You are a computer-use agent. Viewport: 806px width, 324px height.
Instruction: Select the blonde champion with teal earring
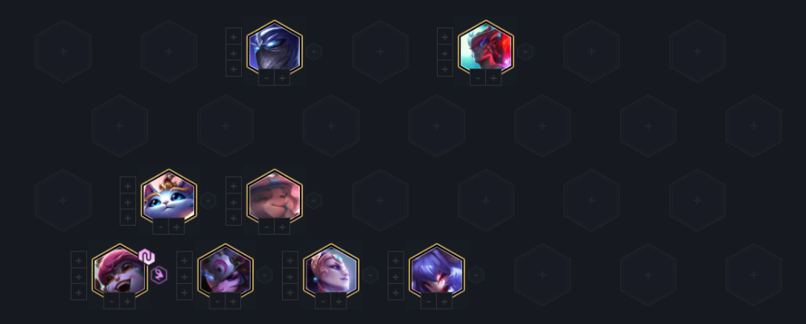tap(331, 272)
